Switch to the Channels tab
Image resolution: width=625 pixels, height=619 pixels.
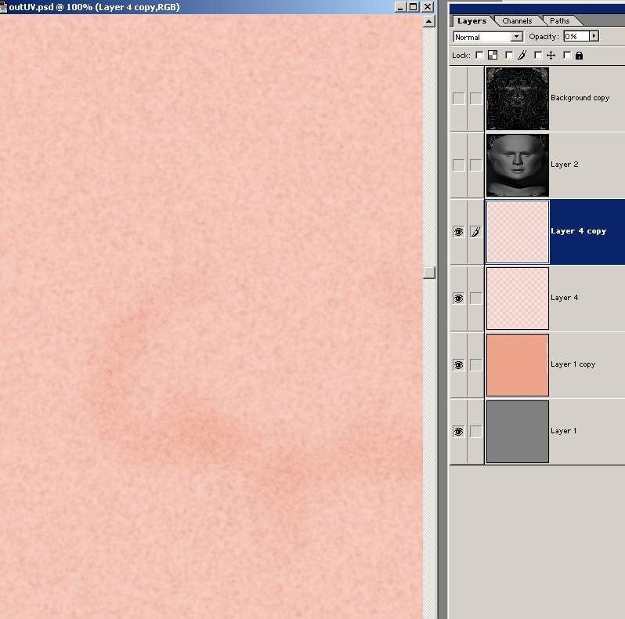[x=517, y=21]
